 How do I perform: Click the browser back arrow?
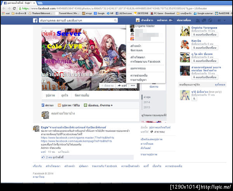4,9
